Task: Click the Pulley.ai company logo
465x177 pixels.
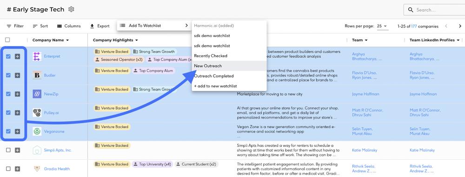Action: (x=37, y=113)
